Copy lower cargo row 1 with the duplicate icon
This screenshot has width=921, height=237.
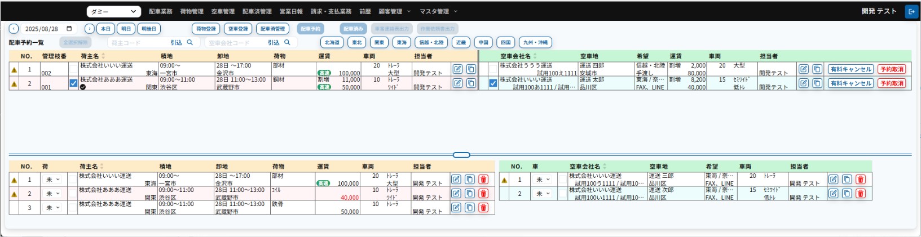click(x=470, y=180)
